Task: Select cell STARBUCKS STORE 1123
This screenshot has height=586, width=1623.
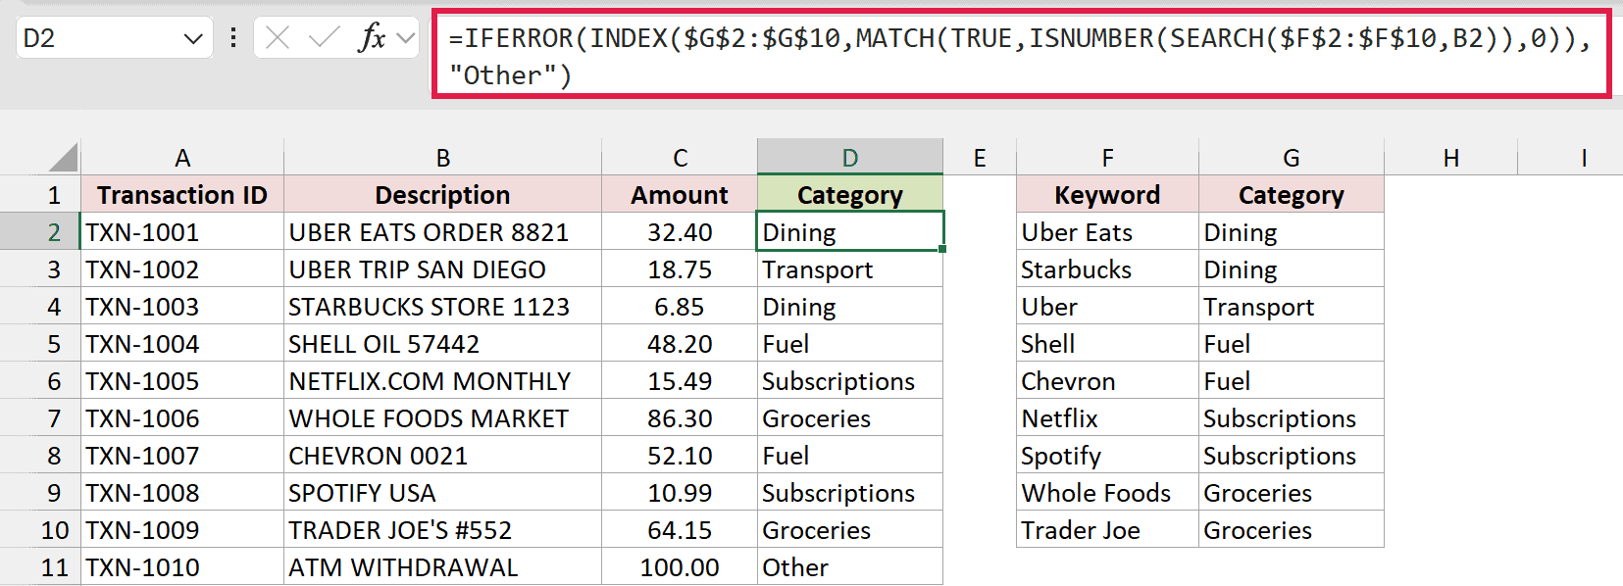Action: (x=442, y=307)
